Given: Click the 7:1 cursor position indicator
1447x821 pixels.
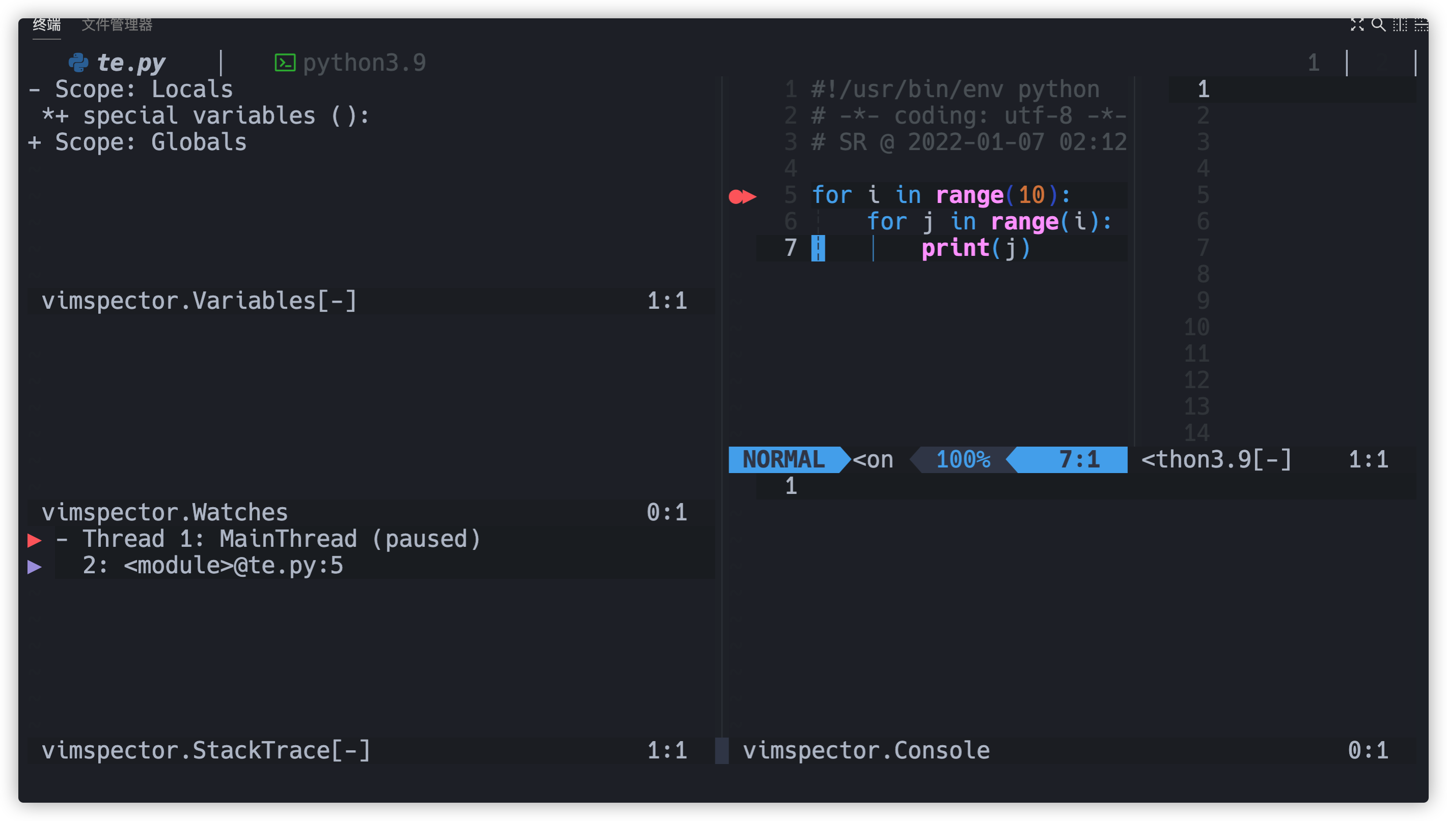Looking at the screenshot, I should pyautogui.click(x=1079, y=459).
